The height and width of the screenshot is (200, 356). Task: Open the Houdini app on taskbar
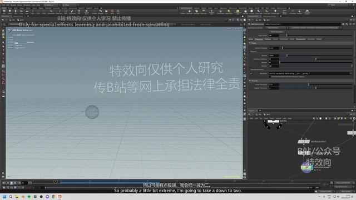click(x=60, y=197)
